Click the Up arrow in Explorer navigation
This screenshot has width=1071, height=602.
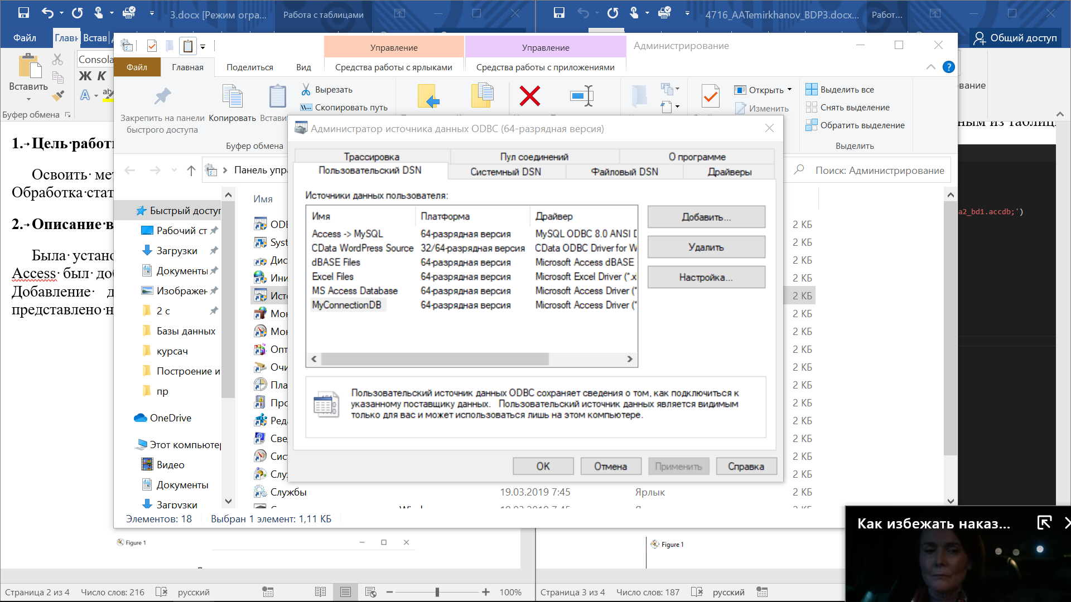(x=191, y=171)
